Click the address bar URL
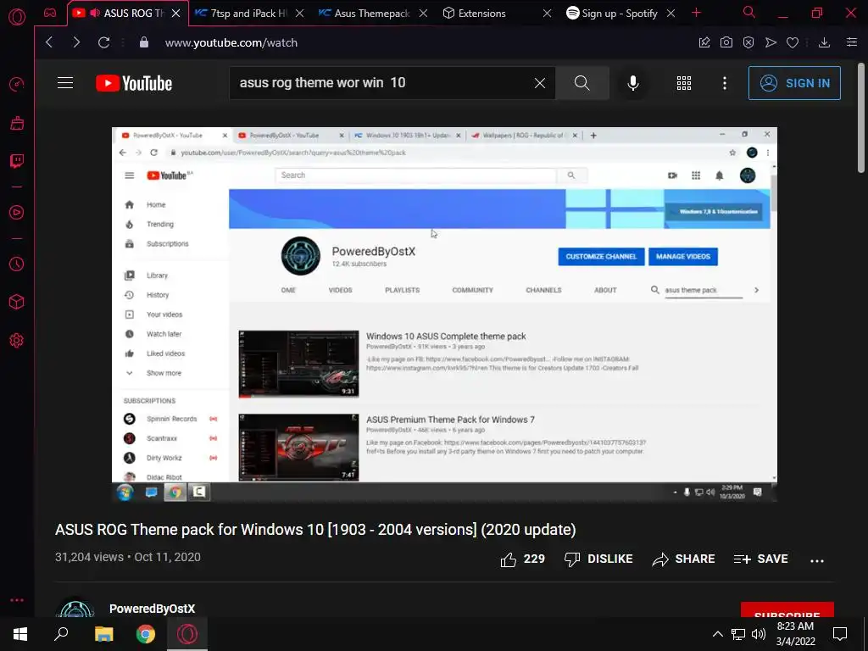The width and height of the screenshot is (868, 651). (231, 42)
